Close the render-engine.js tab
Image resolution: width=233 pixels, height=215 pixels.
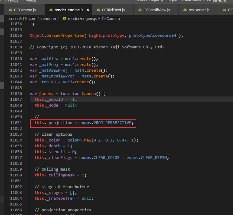pos(88,10)
